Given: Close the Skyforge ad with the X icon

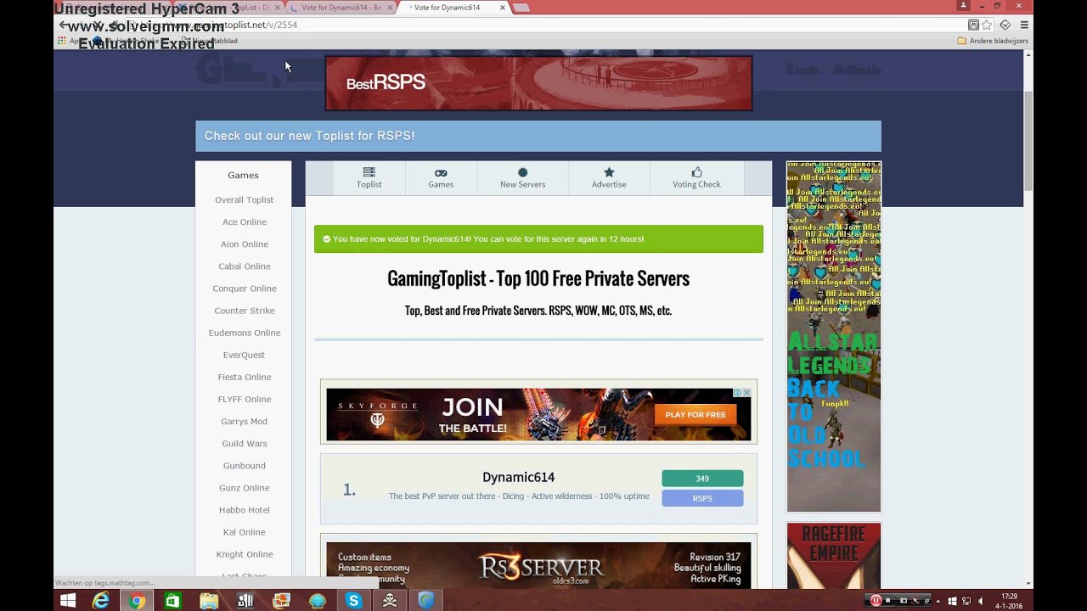Looking at the screenshot, I should pyautogui.click(x=746, y=392).
